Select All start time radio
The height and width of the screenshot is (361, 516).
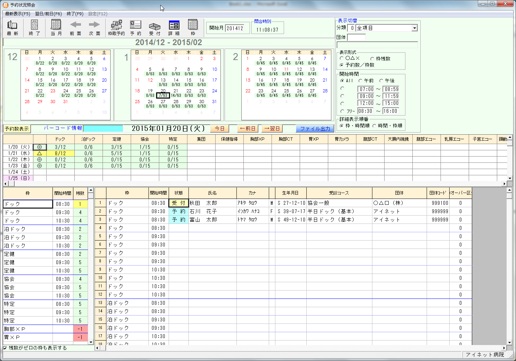point(342,81)
